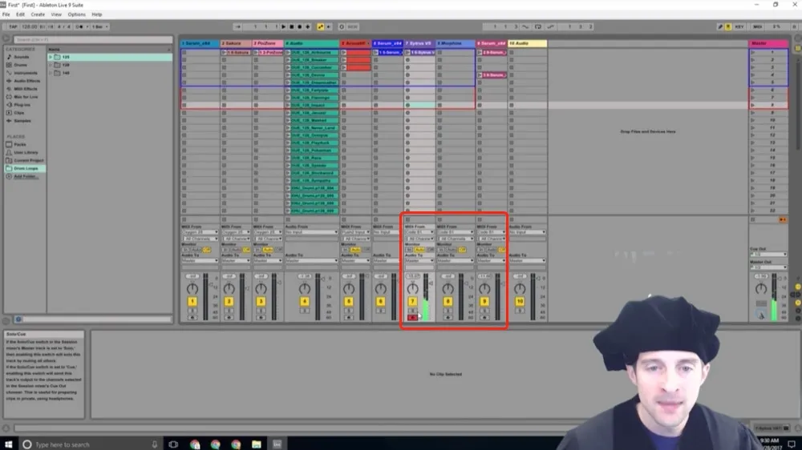Screen dimensions: 802x450
Task: Click the Session Record circle button
Action: click(342, 26)
